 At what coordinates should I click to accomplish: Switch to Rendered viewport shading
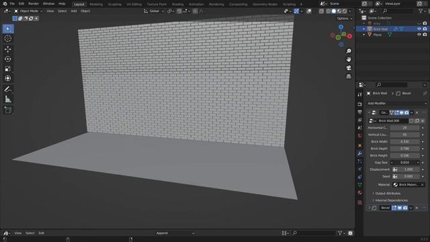[x=345, y=11]
